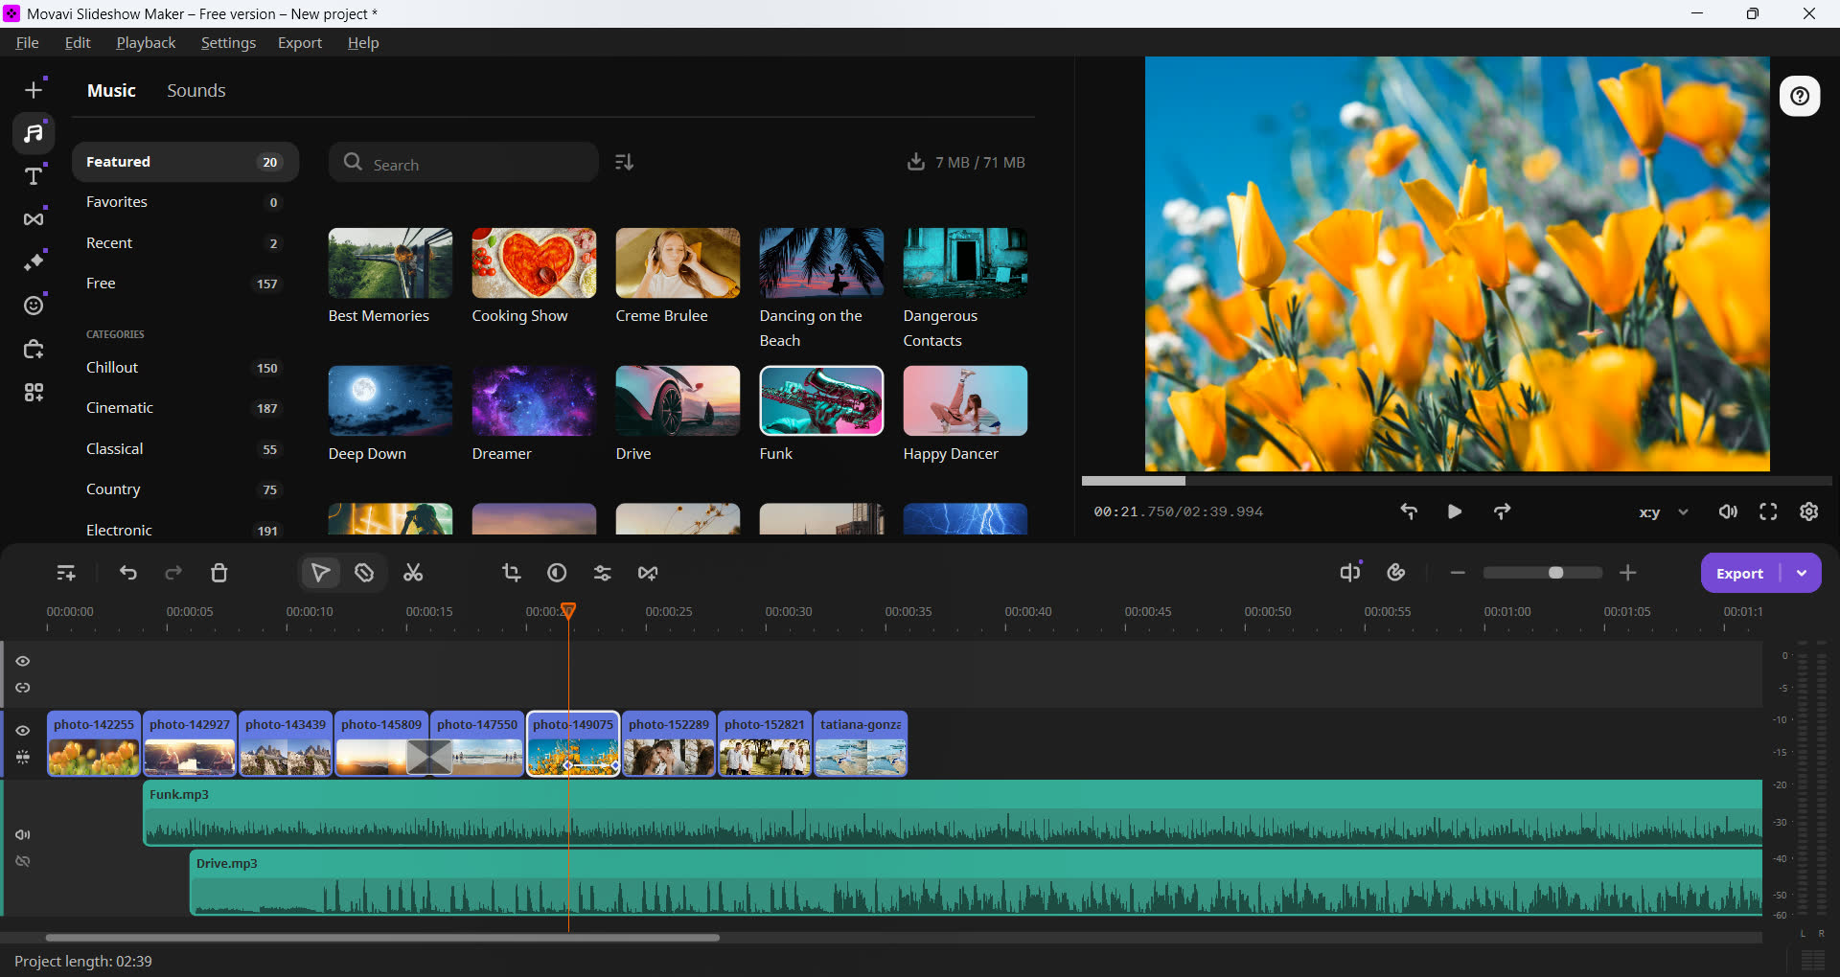Split the clip with the scissors icon
Screen dimensions: 1840x977
[x=413, y=573]
